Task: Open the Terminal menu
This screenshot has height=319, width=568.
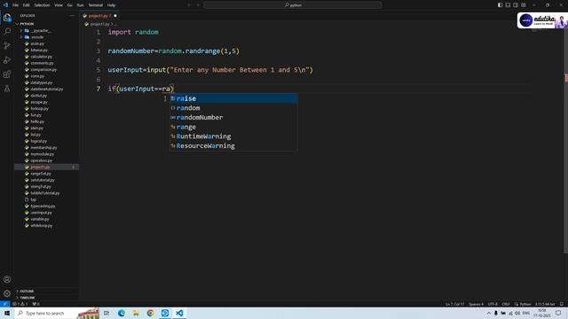Action: (x=95, y=5)
